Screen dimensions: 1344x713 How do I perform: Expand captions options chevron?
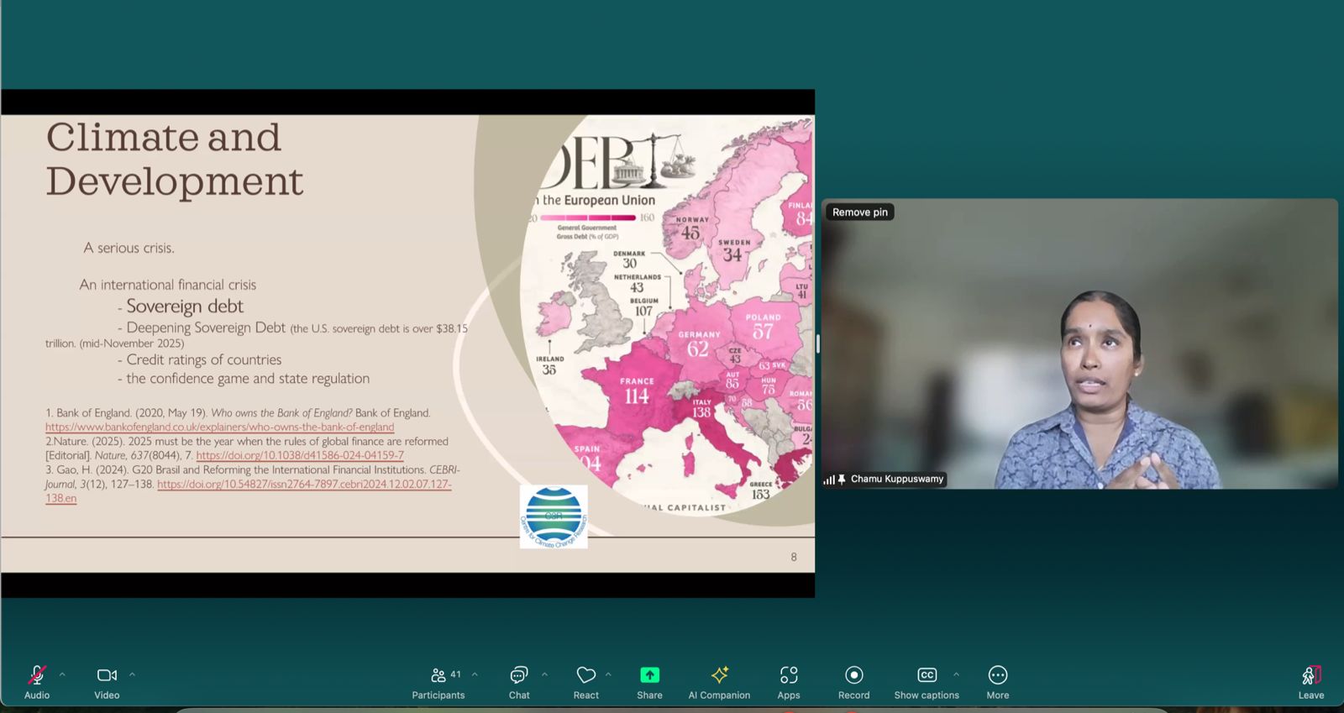(x=956, y=674)
